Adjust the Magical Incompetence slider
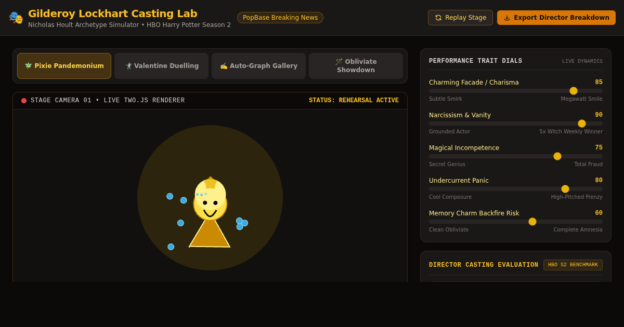Image resolution: width=624 pixels, height=327 pixels. (516, 156)
